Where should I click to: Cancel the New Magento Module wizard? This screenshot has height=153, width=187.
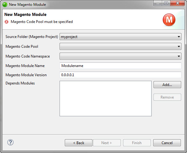(167, 143)
